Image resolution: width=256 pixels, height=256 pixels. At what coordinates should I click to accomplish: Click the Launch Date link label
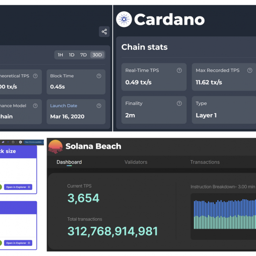pos(64,106)
